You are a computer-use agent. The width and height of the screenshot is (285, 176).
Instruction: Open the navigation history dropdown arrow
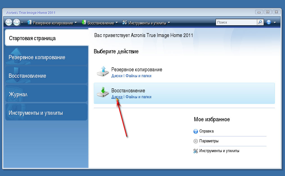22,22
